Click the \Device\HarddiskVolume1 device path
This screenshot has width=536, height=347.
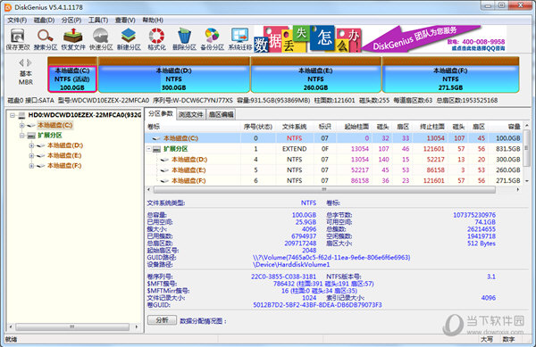(x=291, y=265)
